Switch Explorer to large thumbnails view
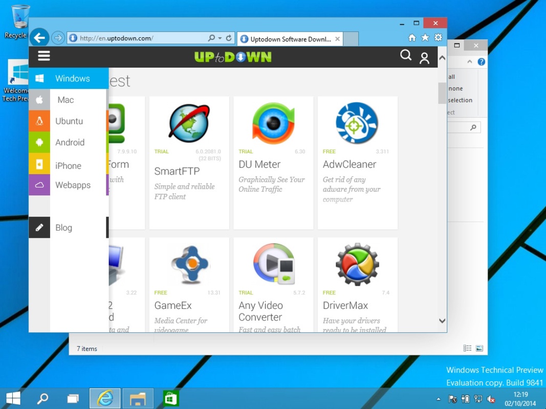546x409 pixels. click(x=479, y=348)
